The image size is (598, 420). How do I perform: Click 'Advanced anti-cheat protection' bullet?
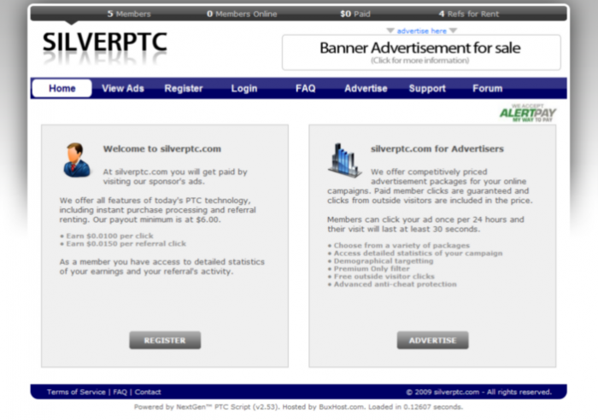392,284
